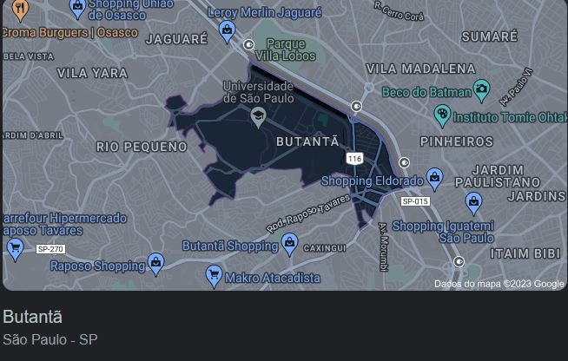
Task: Select the Instituto Tomie Ohtake palette pin
Action: click(x=442, y=115)
